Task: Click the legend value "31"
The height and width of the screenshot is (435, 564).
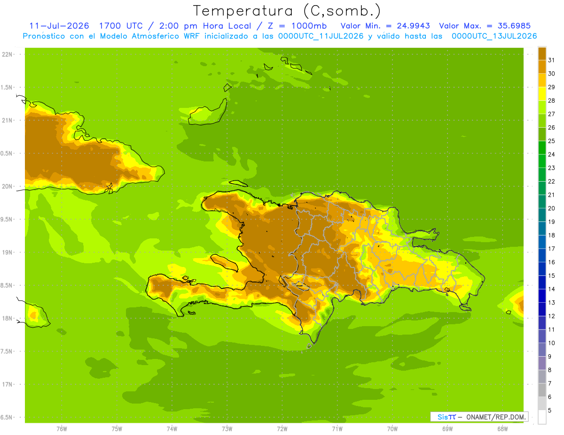Action: click(551, 60)
